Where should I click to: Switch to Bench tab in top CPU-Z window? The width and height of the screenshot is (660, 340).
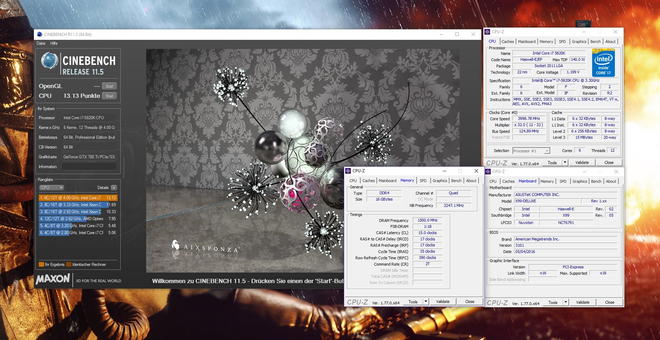[x=595, y=42]
